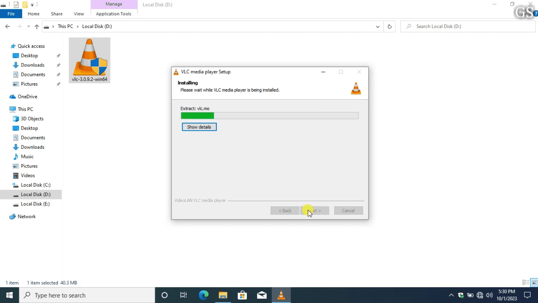Open Action Center notifications icon
This screenshot has height=303, width=538.
[x=527, y=295]
